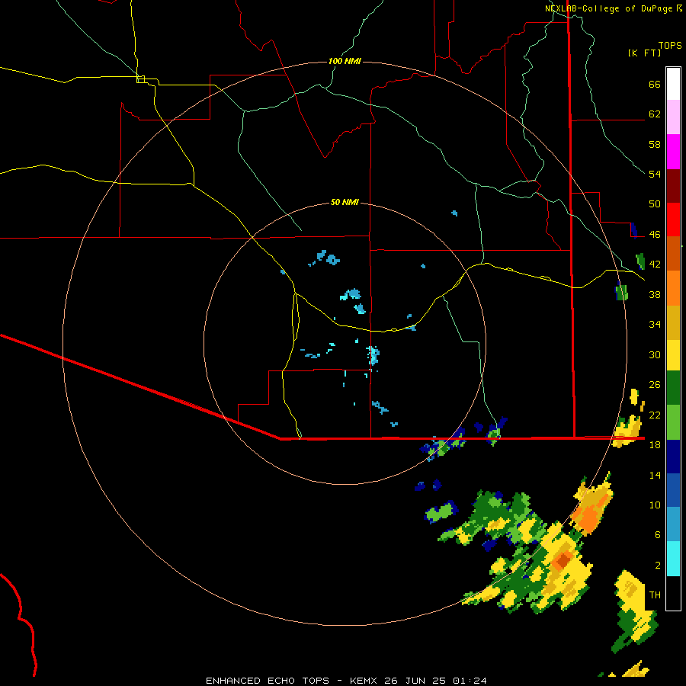Screen dimensions: 686x686
Task: Click the gold legend swatch
Action: pos(673,322)
